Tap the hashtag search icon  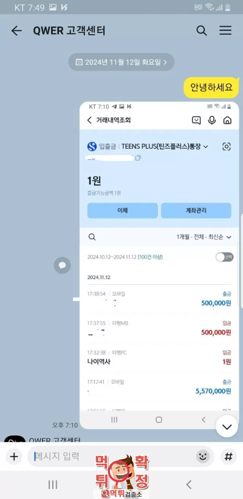coord(228,456)
